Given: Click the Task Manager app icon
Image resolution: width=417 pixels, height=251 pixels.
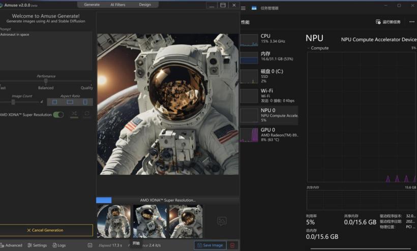Looking at the screenshot, I should pyautogui.click(x=254, y=8).
